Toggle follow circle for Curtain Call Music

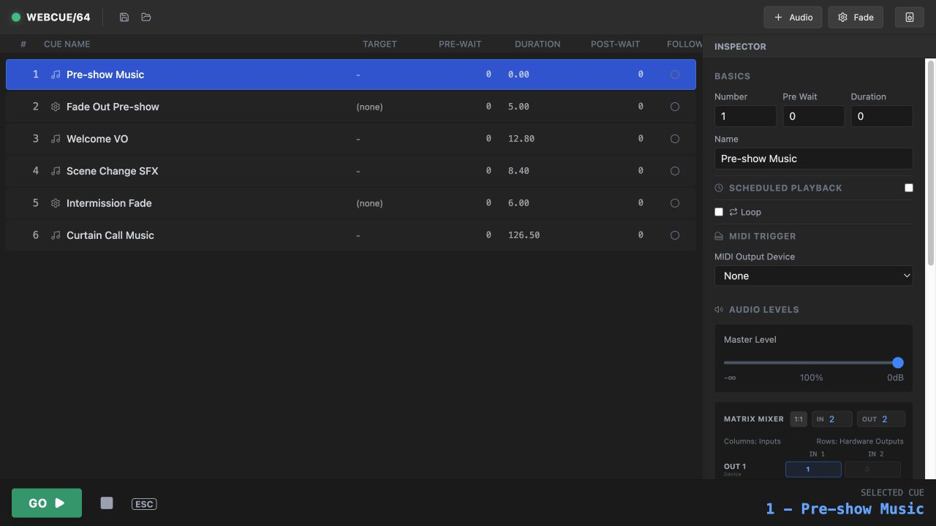(x=675, y=235)
